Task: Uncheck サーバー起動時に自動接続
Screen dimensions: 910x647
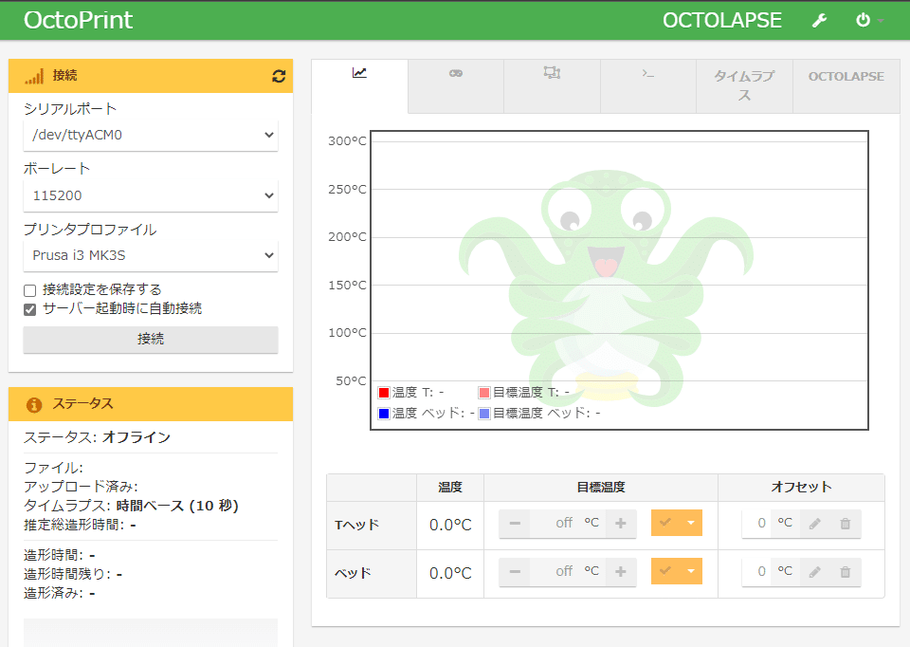Action: click(28, 309)
